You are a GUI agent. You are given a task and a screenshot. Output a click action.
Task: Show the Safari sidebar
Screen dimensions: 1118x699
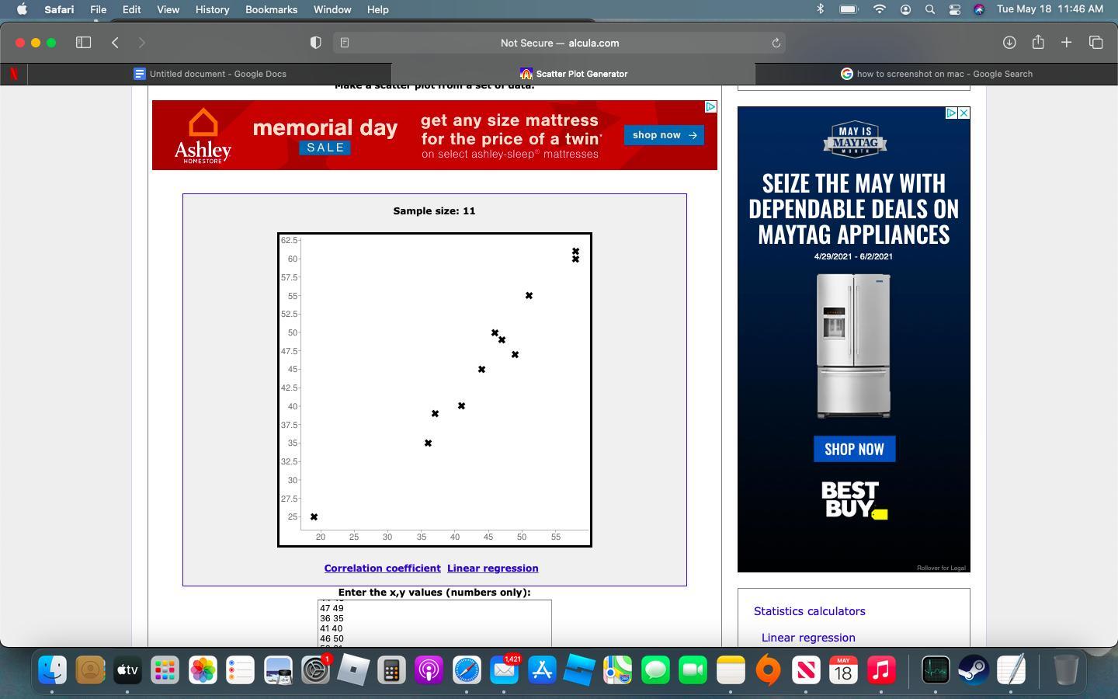point(83,43)
